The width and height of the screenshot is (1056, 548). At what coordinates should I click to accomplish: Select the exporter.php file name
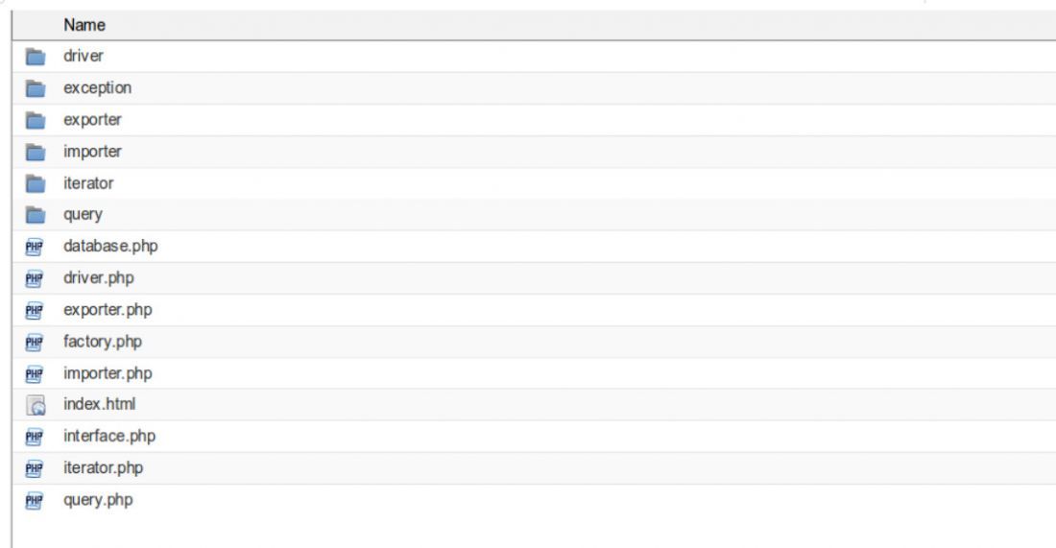108,310
